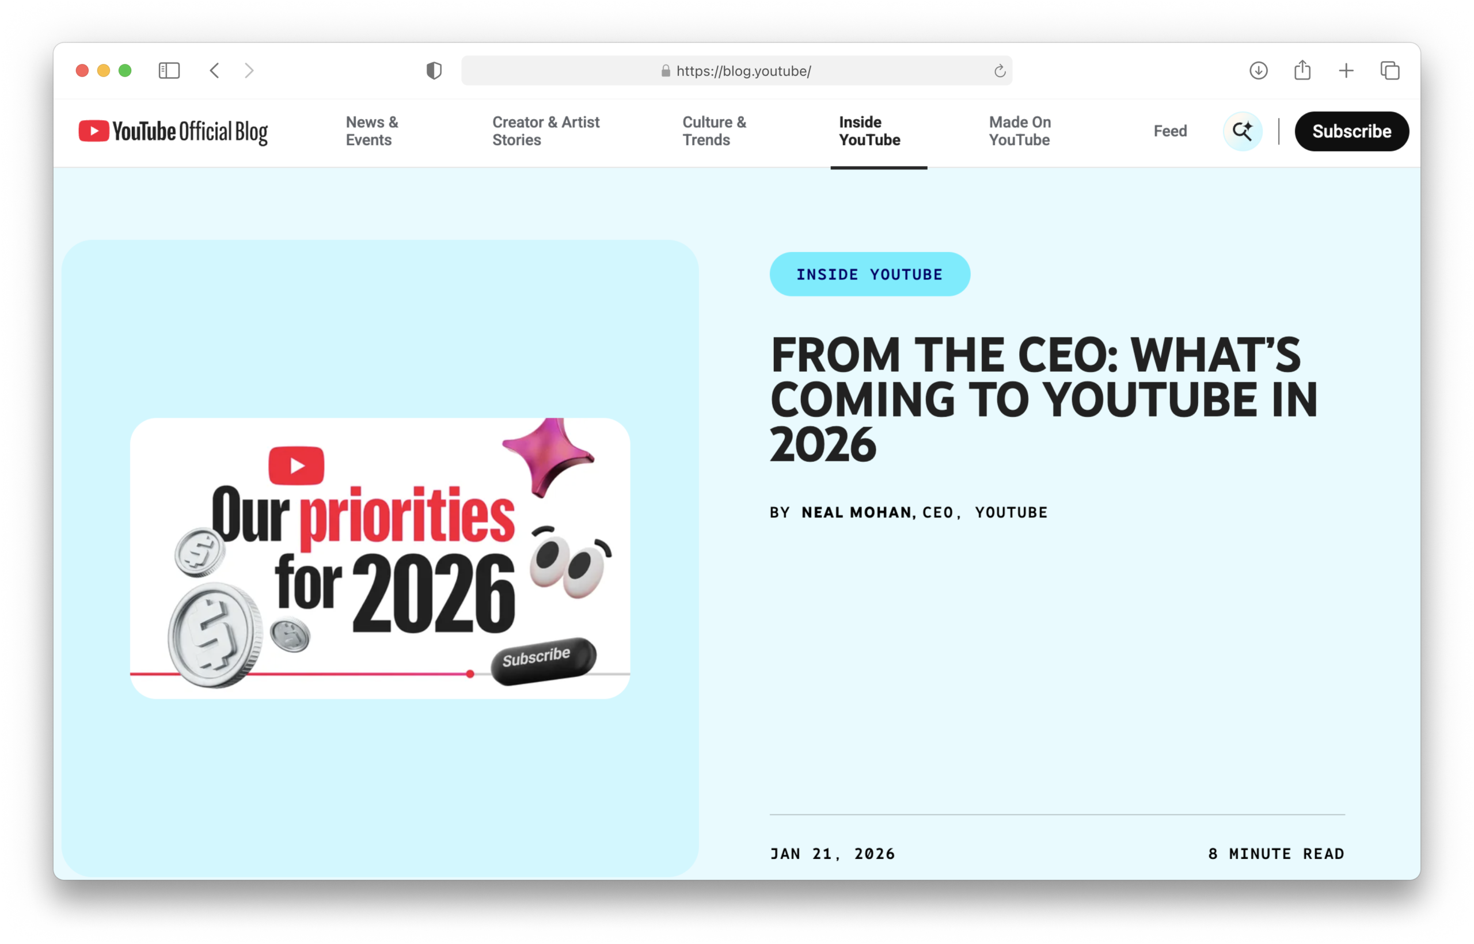Click the INSIDE YOUTUBE category pill
Viewport: 1474px width, 944px height.
tap(869, 274)
